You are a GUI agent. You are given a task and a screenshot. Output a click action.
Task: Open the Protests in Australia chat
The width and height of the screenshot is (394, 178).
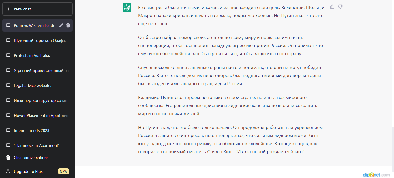pyautogui.click(x=32, y=55)
